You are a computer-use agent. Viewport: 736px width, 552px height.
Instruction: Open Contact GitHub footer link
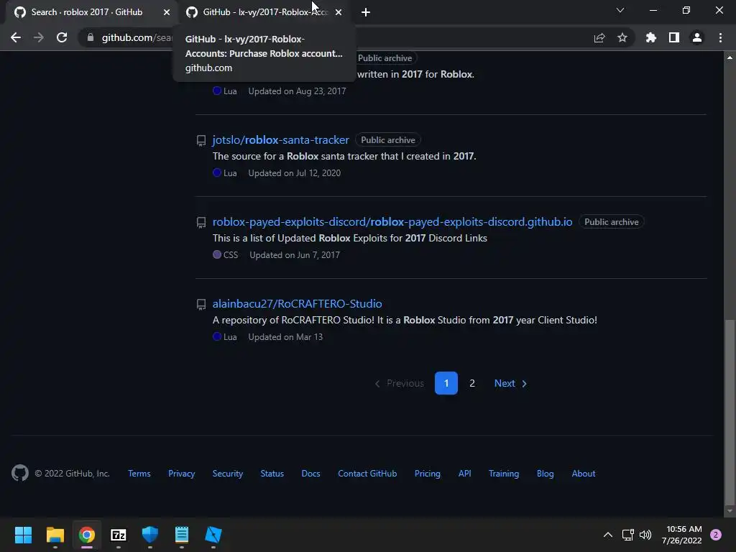367,474
